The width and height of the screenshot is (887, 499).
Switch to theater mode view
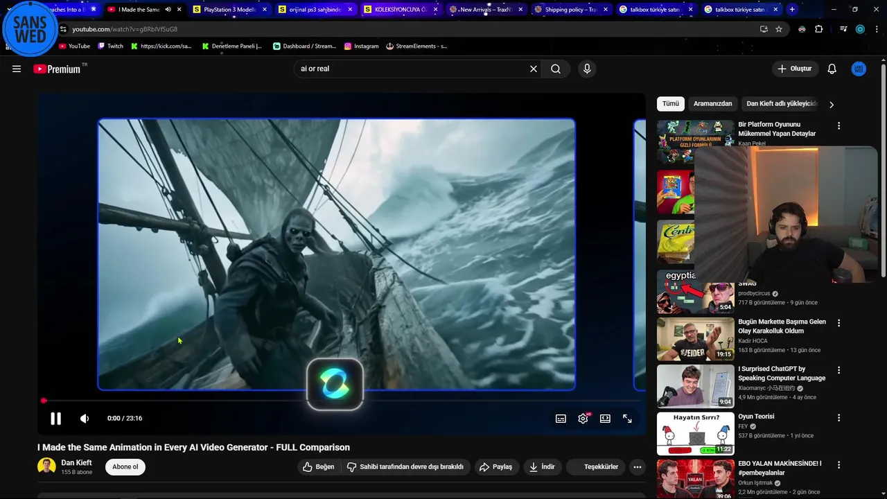pos(605,419)
